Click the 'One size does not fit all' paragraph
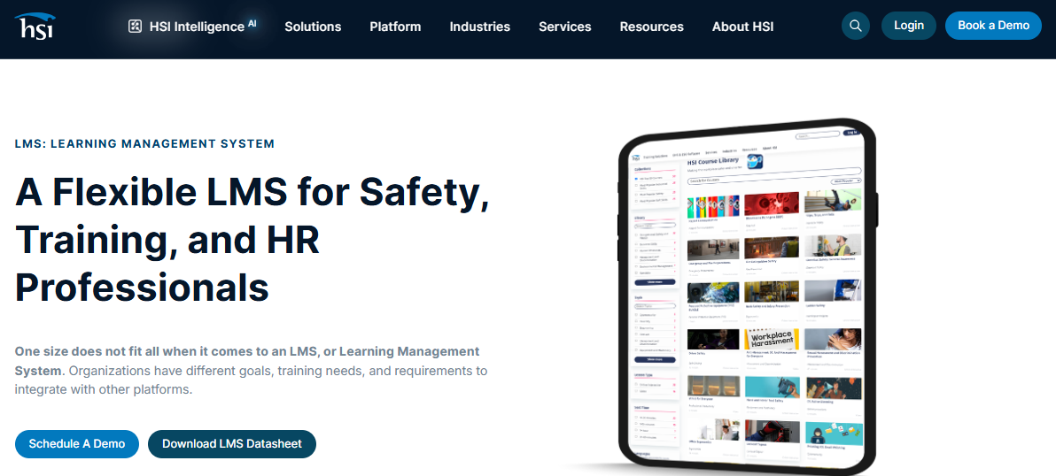1056x476 pixels. click(252, 371)
